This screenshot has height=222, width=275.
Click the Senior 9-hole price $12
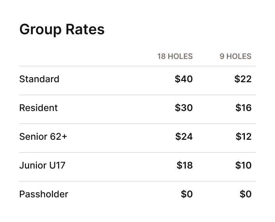point(244,137)
